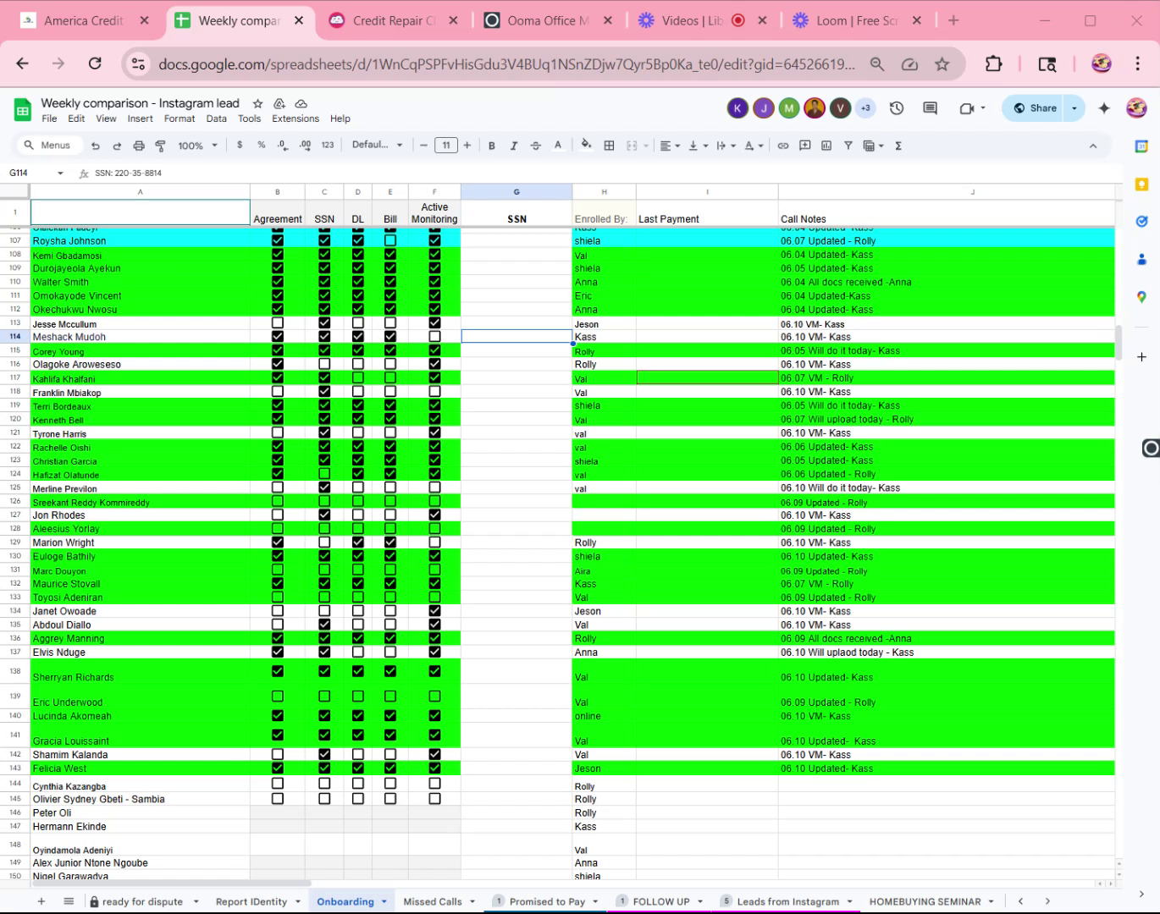Show all comments using speech bubble icon
Image resolution: width=1160 pixels, height=914 pixels.
[x=930, y=108]
